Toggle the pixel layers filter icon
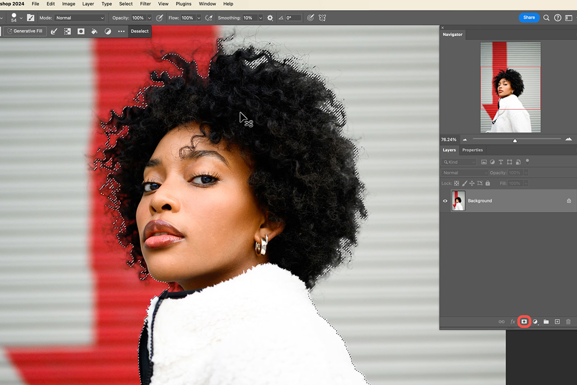 pos(484,162)
